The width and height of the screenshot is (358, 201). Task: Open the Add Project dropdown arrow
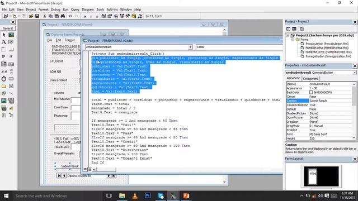click(10, 16)
